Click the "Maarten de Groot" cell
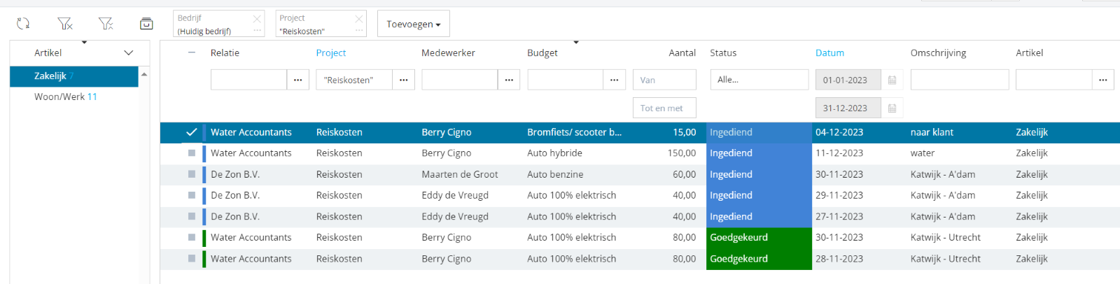 460,174
